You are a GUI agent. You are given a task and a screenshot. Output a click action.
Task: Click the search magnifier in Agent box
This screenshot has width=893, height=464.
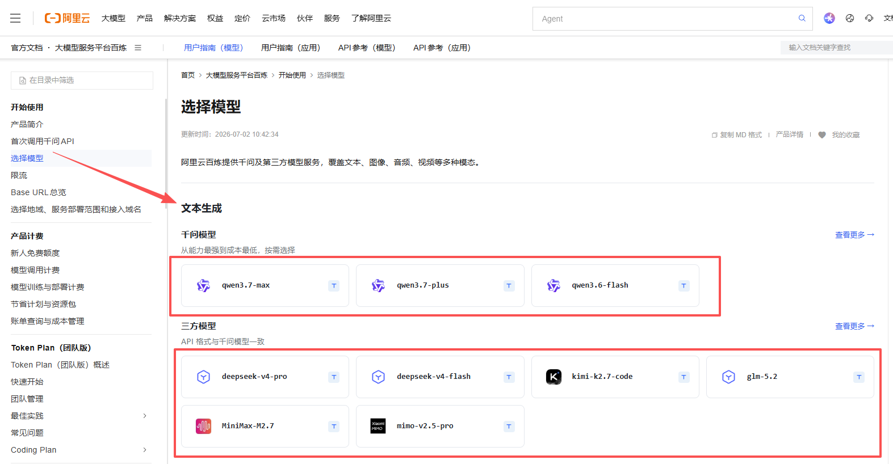[x=802, y=18]
